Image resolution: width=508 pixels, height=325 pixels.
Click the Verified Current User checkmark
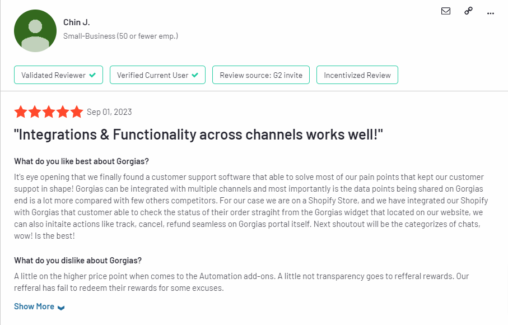click(195, 75)
